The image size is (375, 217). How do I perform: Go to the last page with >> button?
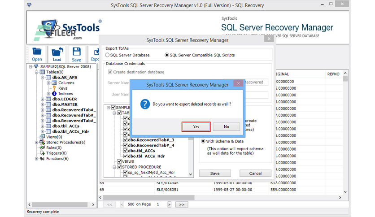(182, 204)
